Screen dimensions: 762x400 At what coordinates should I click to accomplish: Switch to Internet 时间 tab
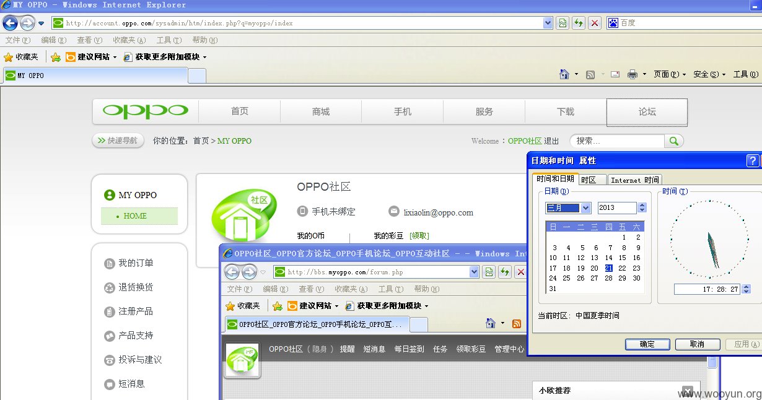point(634,180)
